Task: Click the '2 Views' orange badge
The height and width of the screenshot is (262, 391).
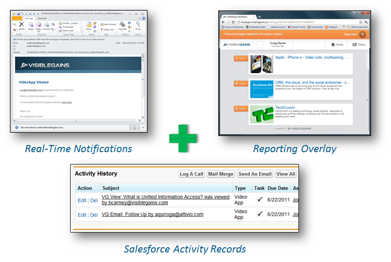Action: click(241, 108)
